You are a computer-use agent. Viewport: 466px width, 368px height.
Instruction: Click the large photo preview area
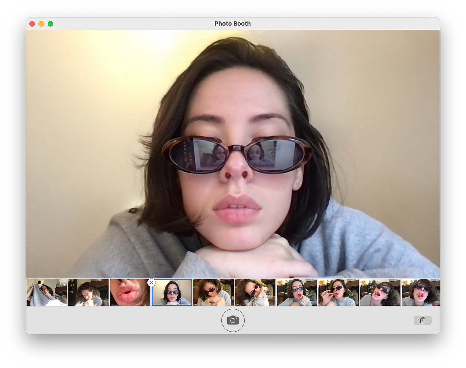point(233,154)
